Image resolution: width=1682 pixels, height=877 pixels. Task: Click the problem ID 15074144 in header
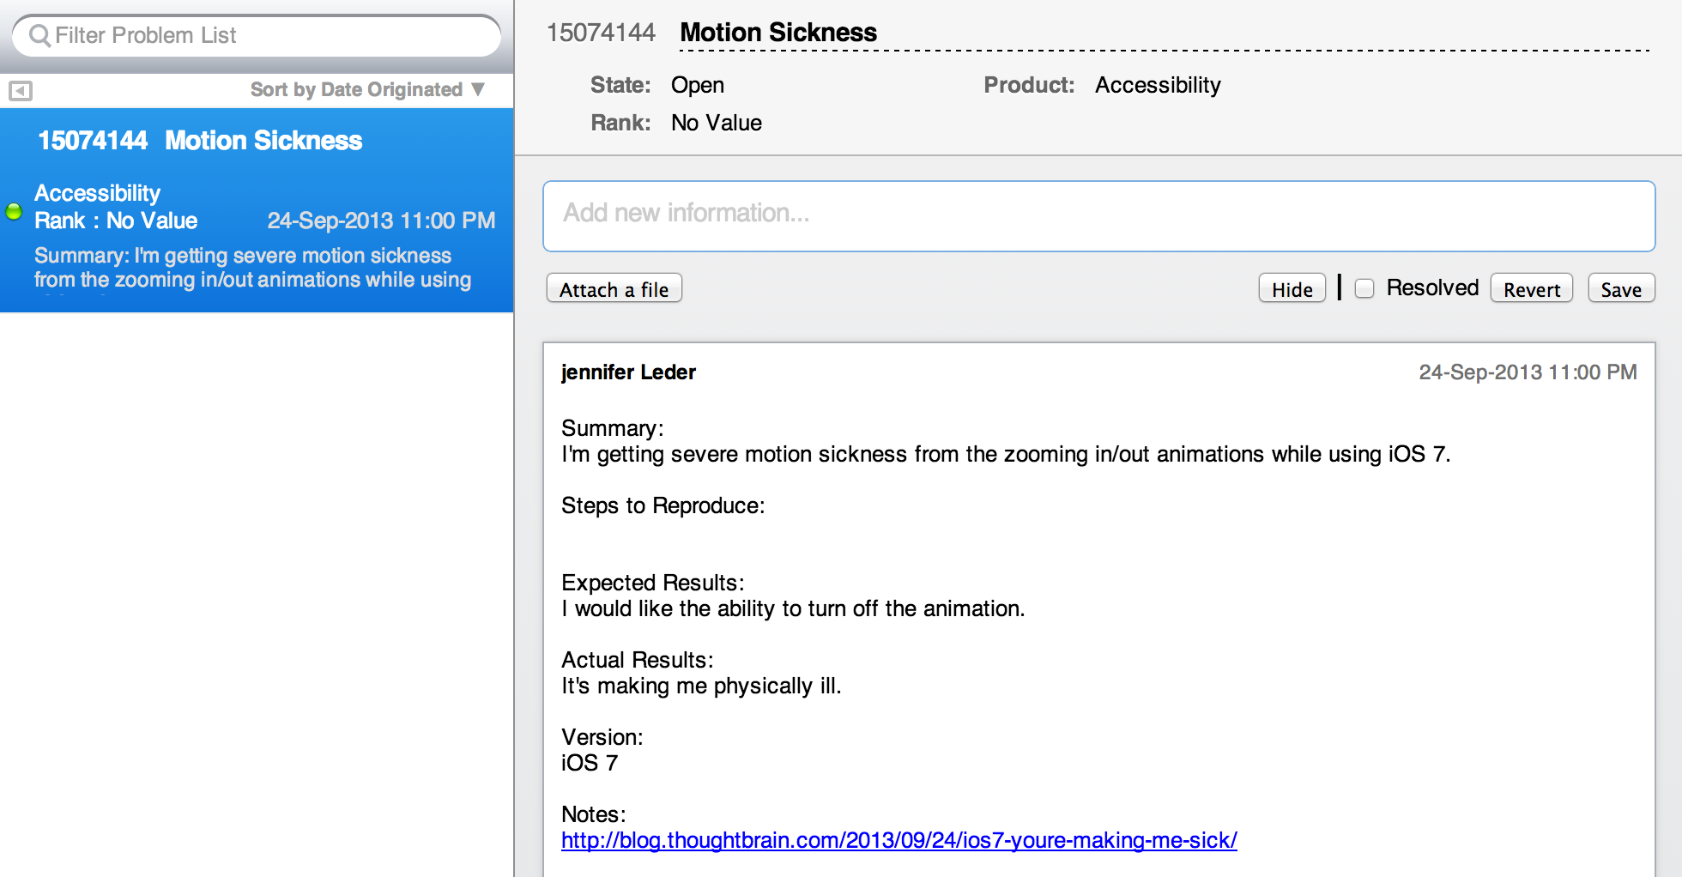click(601, 33)
